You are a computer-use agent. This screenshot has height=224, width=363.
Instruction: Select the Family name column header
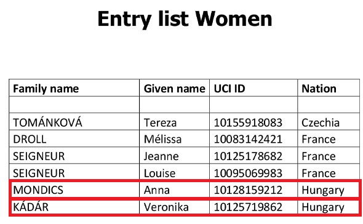click(46, 89)
